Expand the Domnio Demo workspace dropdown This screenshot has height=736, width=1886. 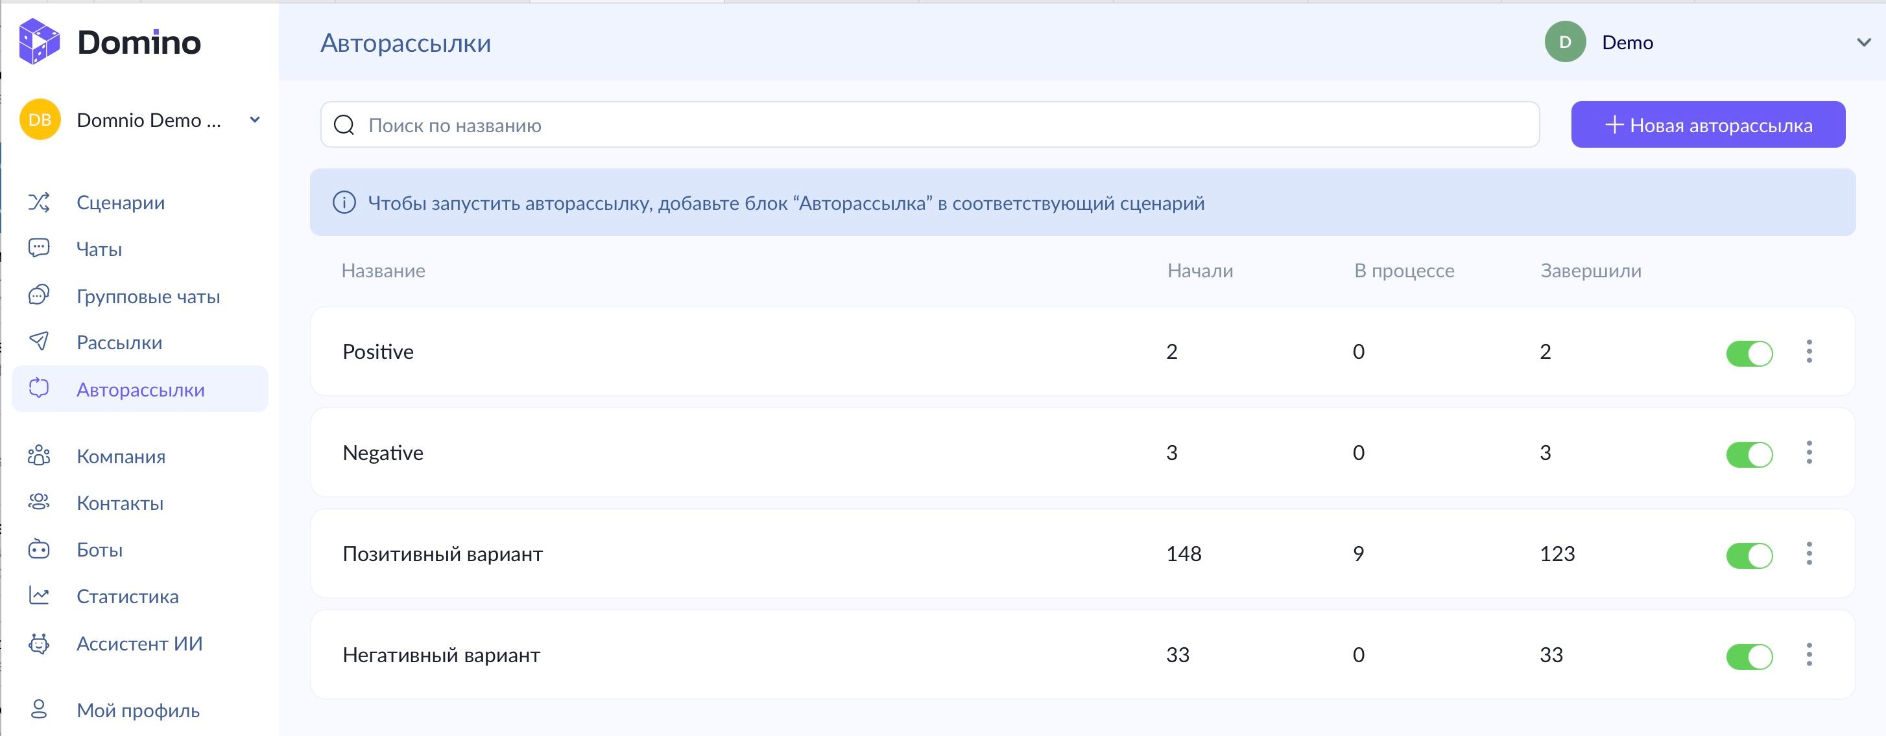point(255,120)
